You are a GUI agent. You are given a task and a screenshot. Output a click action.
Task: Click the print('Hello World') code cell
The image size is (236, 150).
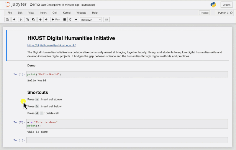pos(127,74)
